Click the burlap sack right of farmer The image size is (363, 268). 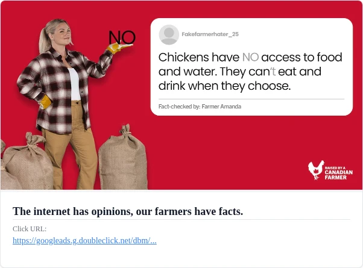(123, 158)
